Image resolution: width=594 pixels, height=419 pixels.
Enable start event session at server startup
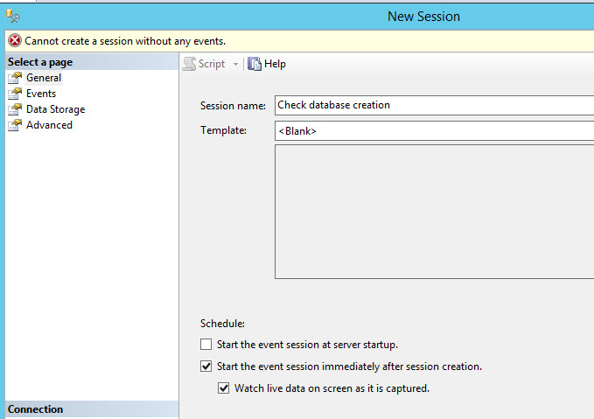click(206, 345)
